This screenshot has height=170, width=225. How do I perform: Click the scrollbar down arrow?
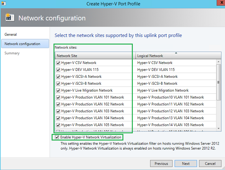point(218,129)
